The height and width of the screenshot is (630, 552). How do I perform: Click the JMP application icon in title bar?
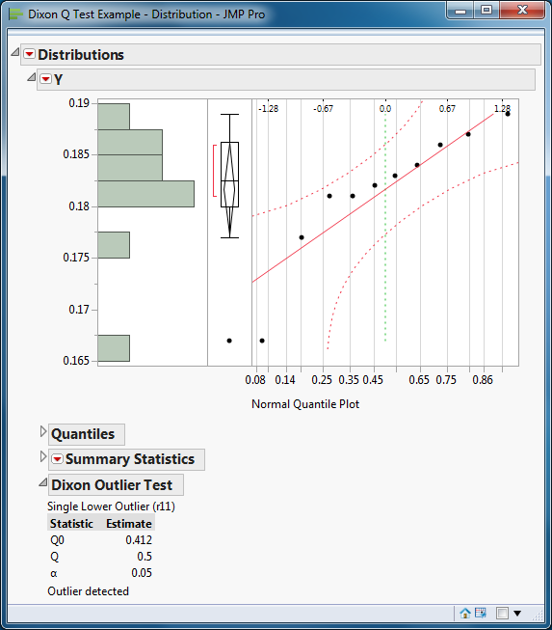point(16,14)
